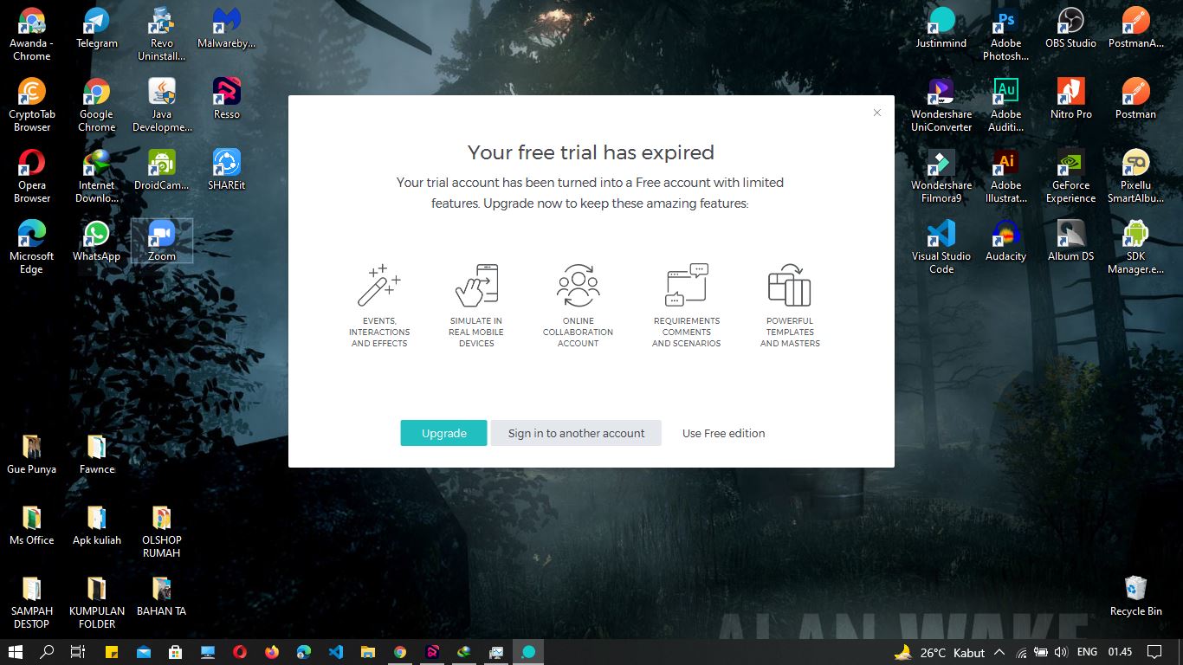
Task: Click the Simulate in Real Mobile Devices icon
Action: coord(476,286)
